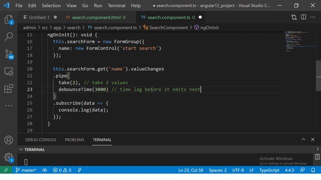Switch to the Untitled-1 tab
Image resolution: width=321 pixels, height=180 pixels.
(x=39, y=17)
